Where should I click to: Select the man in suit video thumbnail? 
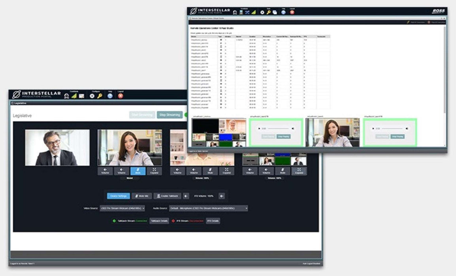click(57, 148)
